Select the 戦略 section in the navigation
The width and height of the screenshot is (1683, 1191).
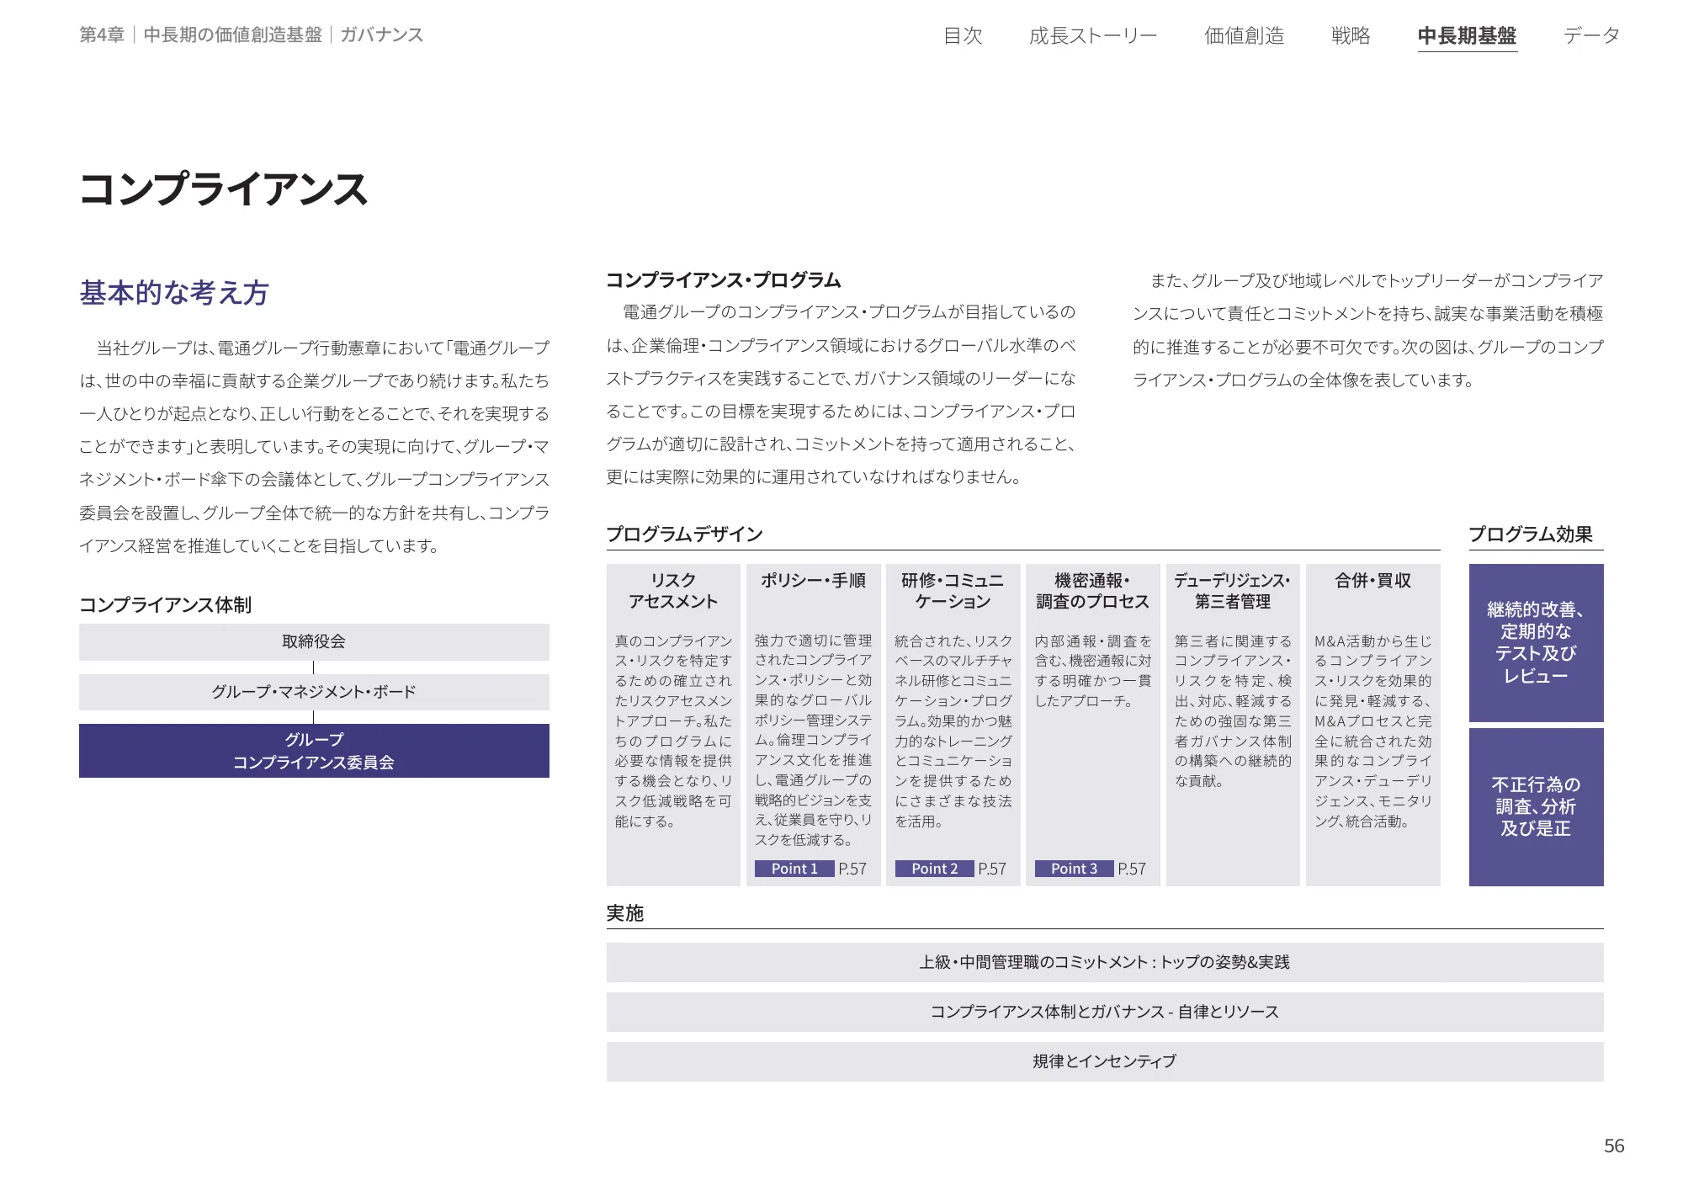[1351, 35]
